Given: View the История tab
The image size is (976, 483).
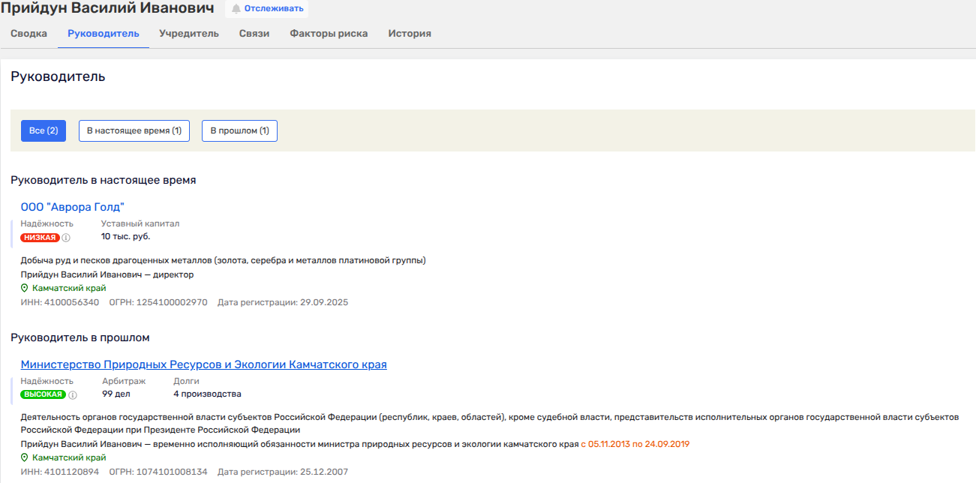Looking at the screenshot, I should (x=410, y=34).
